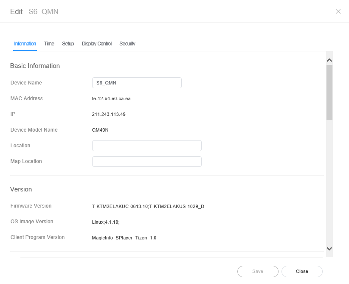Click the MAC address value fe-12-b4-e0-ca-ea
This screenshot has height=284, width=349.
click(x=111, y=98)
